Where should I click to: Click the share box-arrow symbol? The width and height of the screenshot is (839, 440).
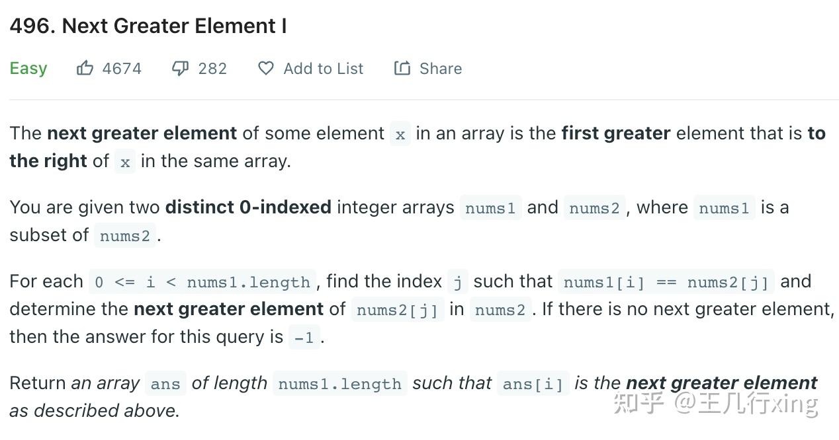(x=402, y=67)
